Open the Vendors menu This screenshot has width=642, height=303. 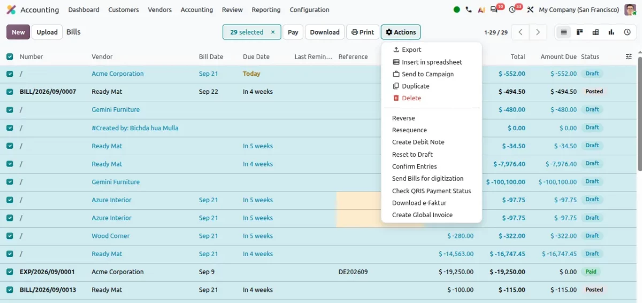click(x=160, y=10)
